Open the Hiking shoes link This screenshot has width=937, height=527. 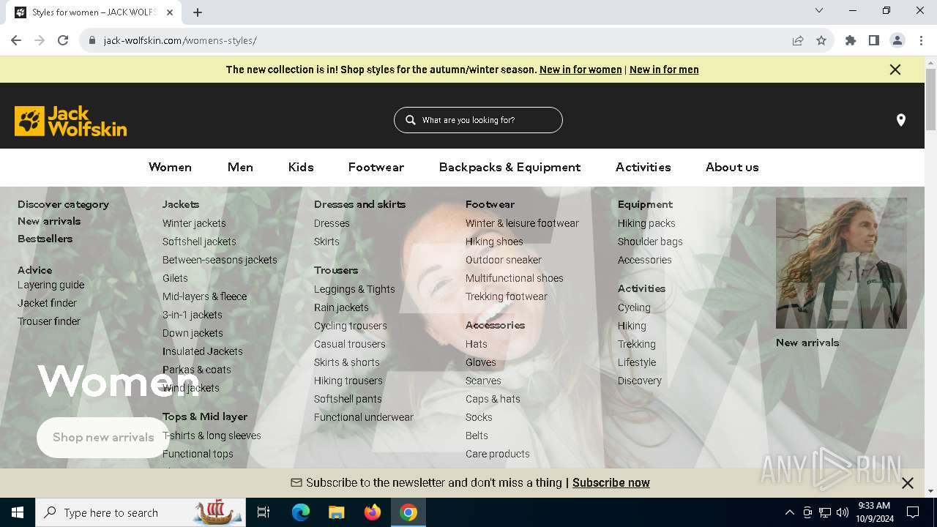coord(494,242)
